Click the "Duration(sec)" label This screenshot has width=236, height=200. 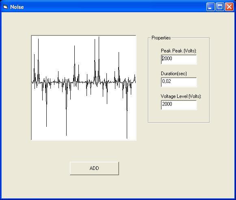click(174, 74)
